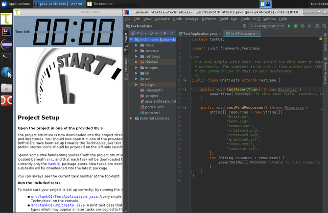Expand the src folder

pos(137,79)
